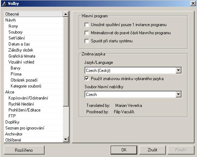Click the Použít button
197x157 pixels.
(181, 150)
